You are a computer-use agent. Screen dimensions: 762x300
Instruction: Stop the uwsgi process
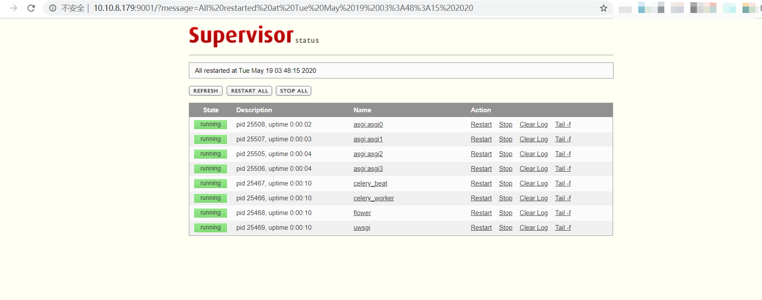tap(505, 228)
